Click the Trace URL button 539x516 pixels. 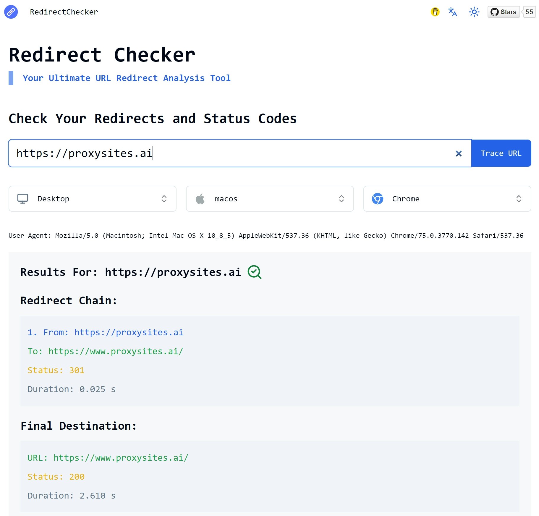pos(501,153)
